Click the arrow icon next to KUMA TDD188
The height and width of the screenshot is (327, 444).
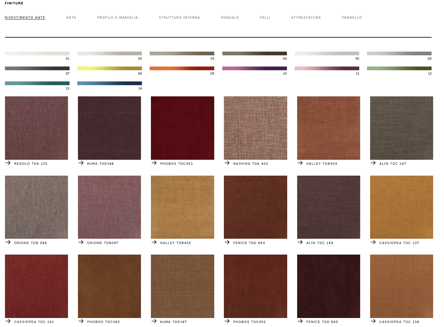coord(81,163)
